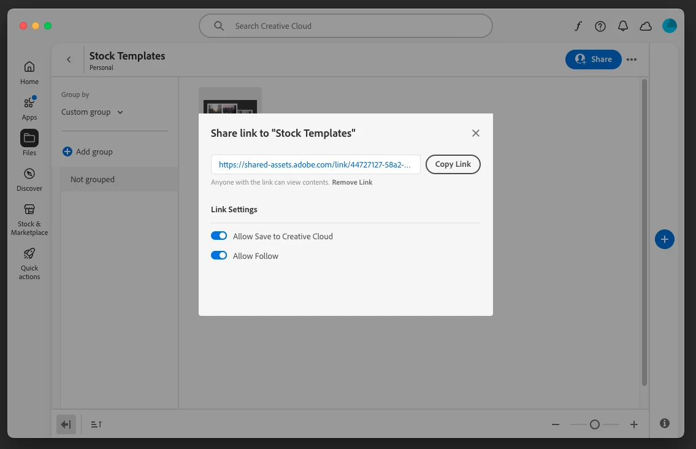The image size is (696, 449).
Task: Click the search magnifier icon
Action: pyautogui.click(x=219, y=26)
